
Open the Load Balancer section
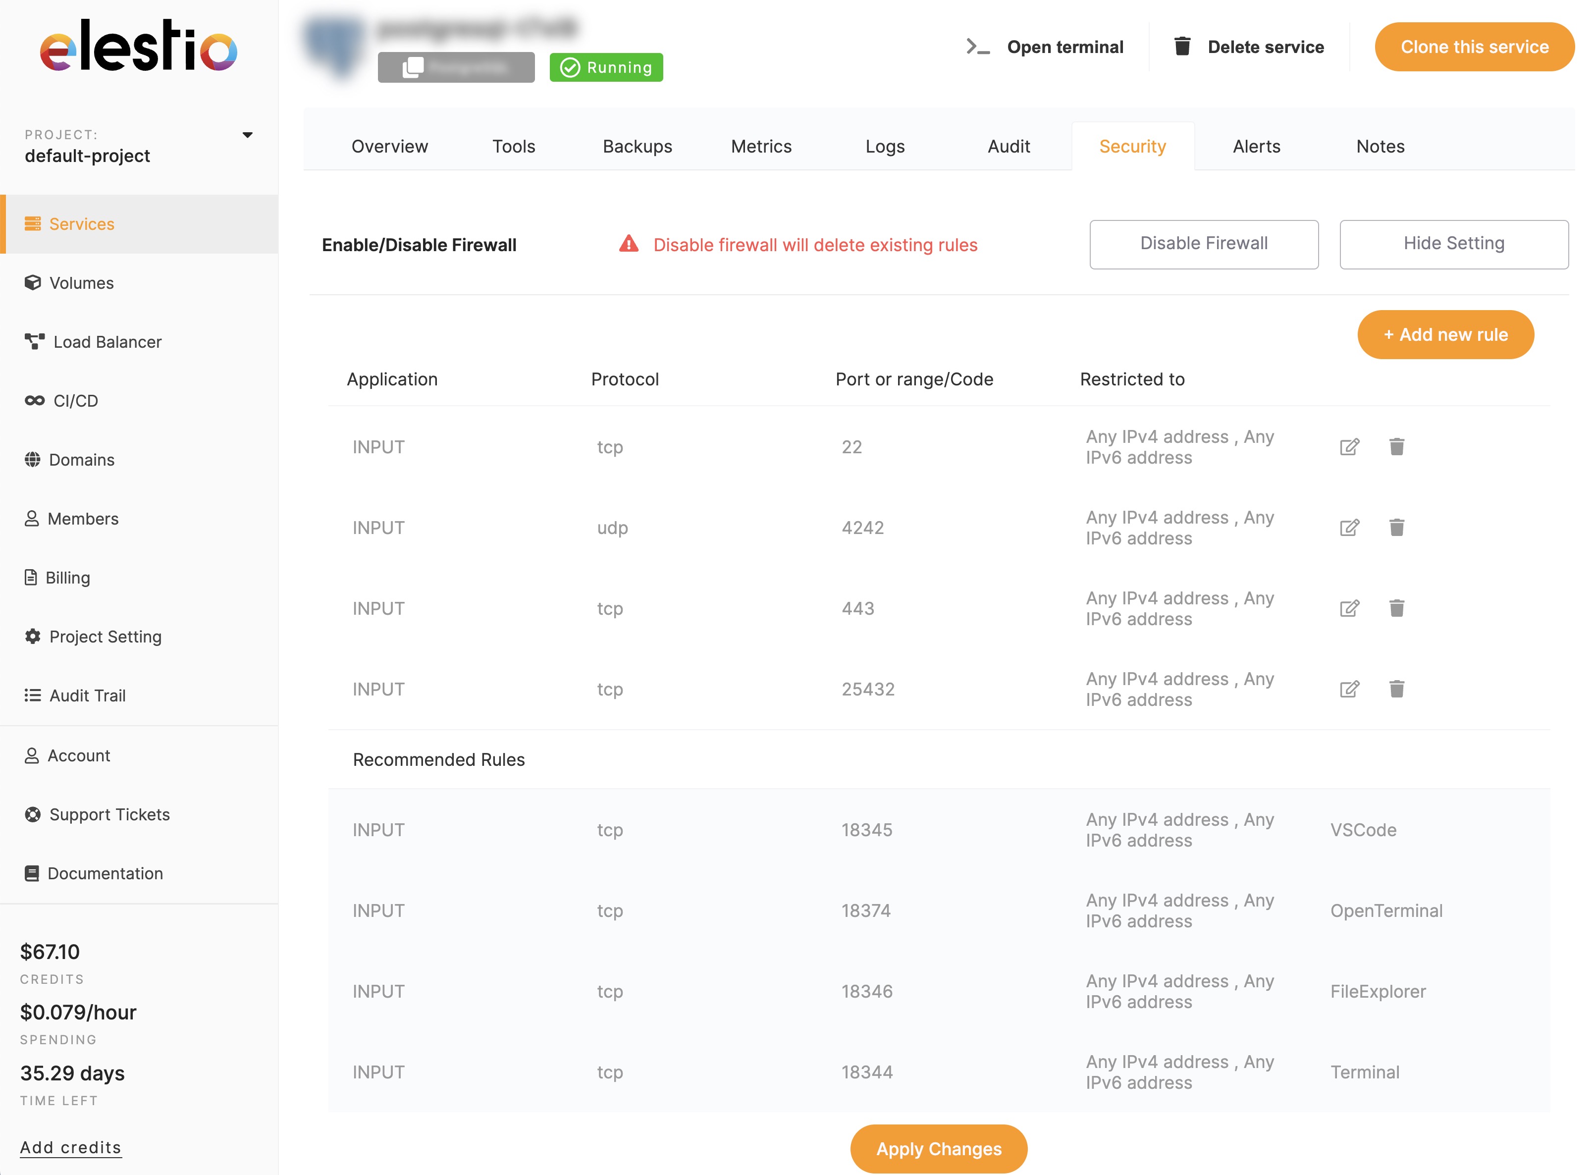[106, 341]
